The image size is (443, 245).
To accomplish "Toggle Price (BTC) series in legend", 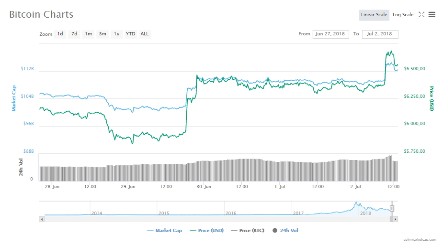I will [248, 231].
